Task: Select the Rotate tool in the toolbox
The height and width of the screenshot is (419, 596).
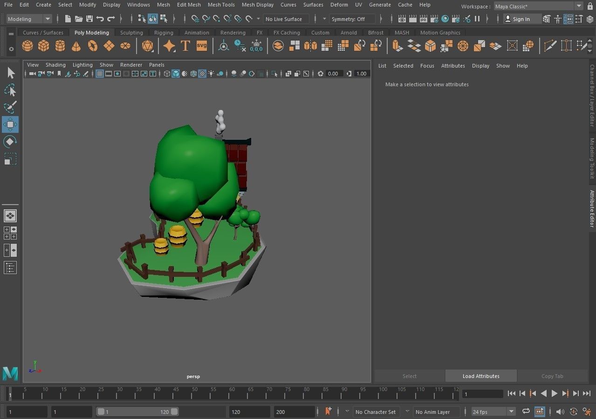Action: pyautogui.click(x=10, y=142)
